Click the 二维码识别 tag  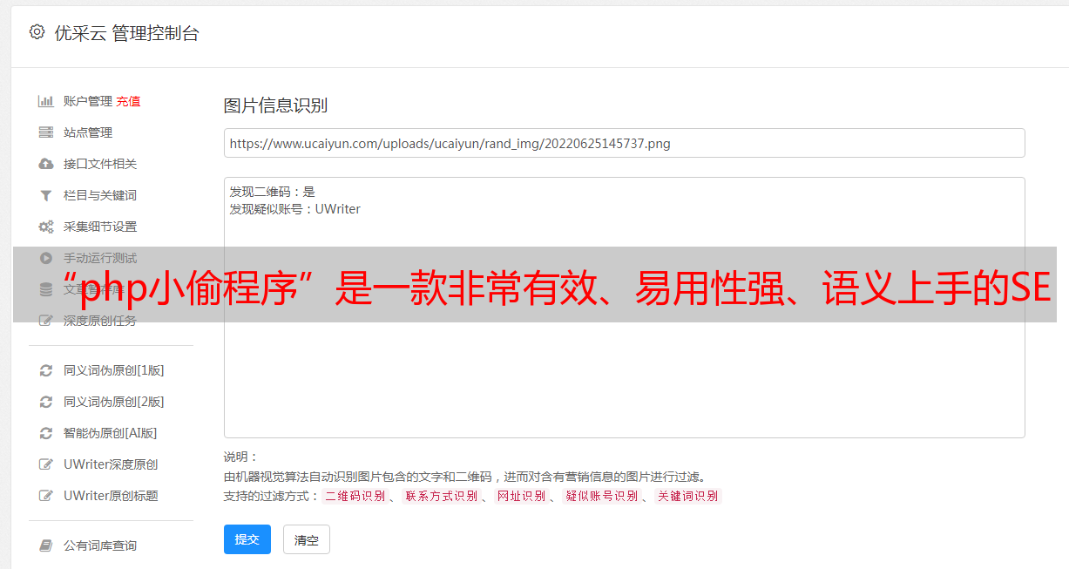(355, 496)
